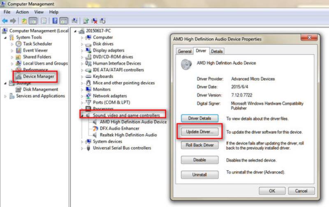The width and height of the screenshot is (329, 207).
Task: Confirm the dialog with OK
Action: coord(272,191)
